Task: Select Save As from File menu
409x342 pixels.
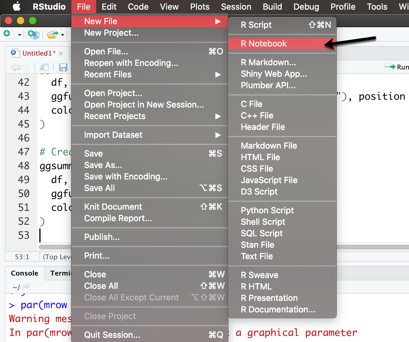Action: (149, 165)
